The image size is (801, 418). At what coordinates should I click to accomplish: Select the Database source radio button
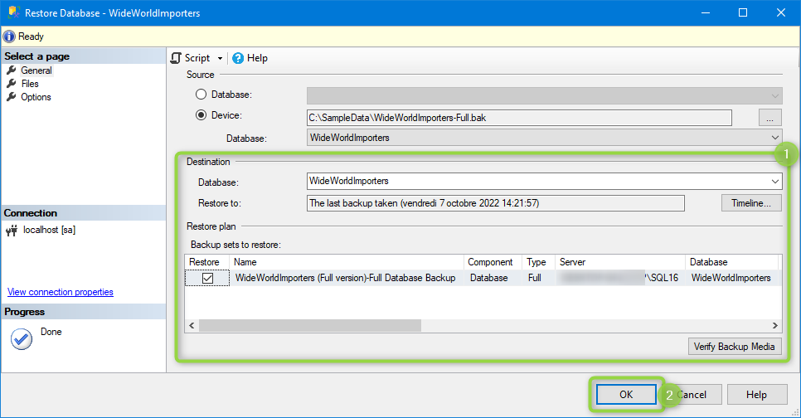[201, 95]
